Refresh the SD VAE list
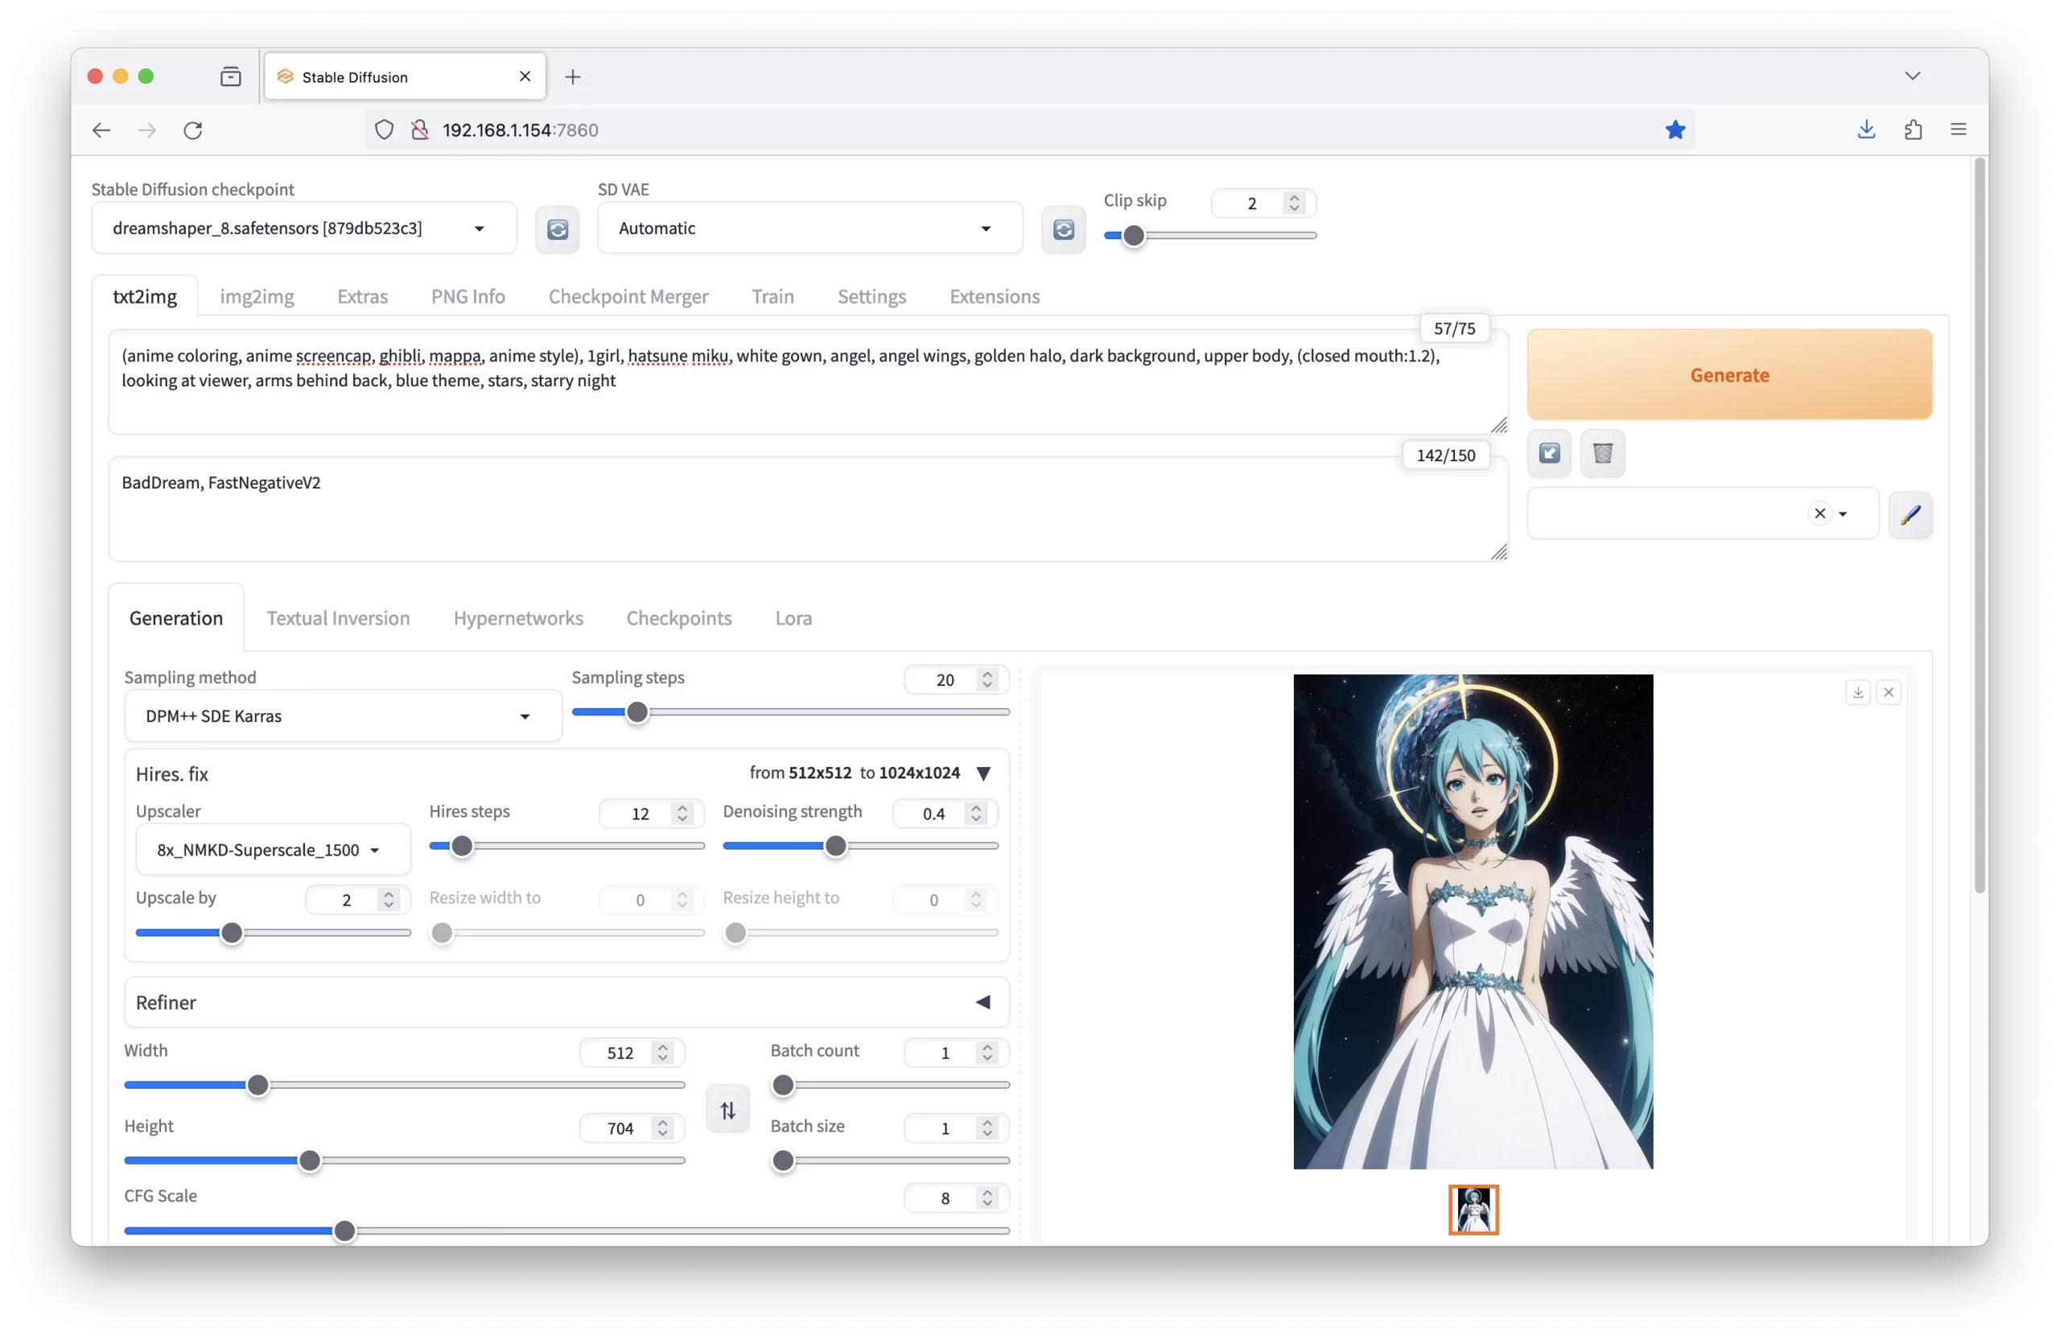The image size is (2060, 1340). [x=1063, y=229]
